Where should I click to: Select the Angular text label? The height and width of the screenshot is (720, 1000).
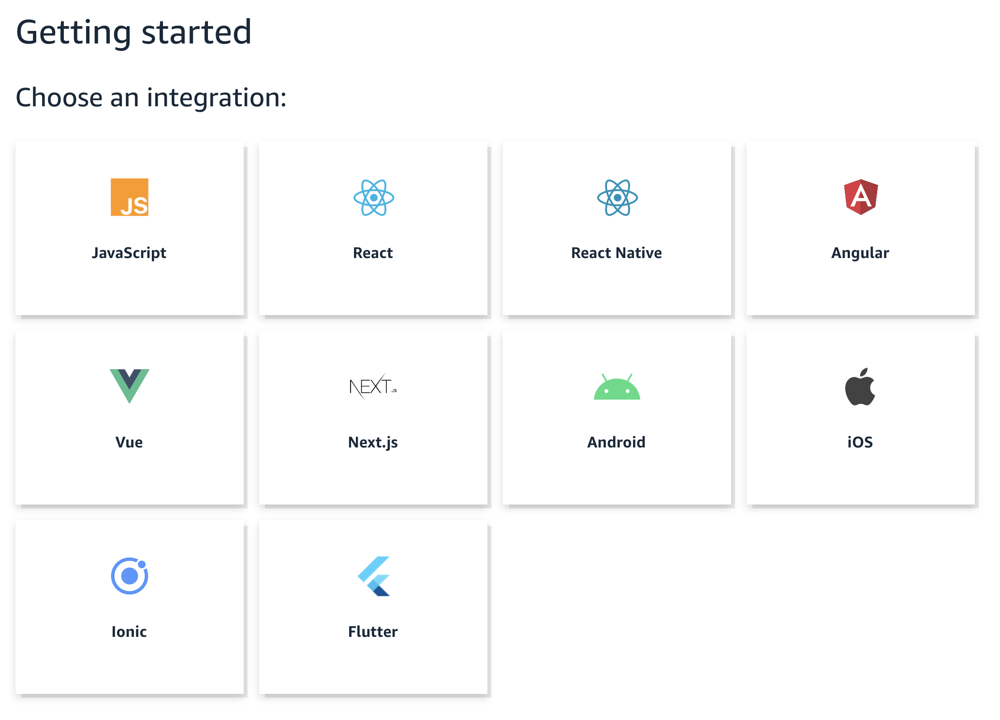(x=860, y=253)
